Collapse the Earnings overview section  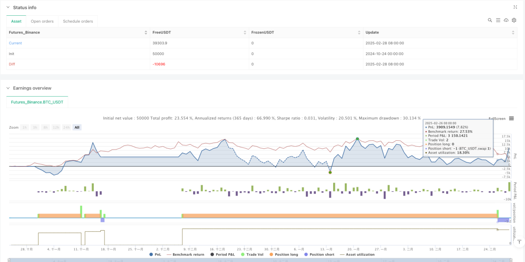point(8,88)
